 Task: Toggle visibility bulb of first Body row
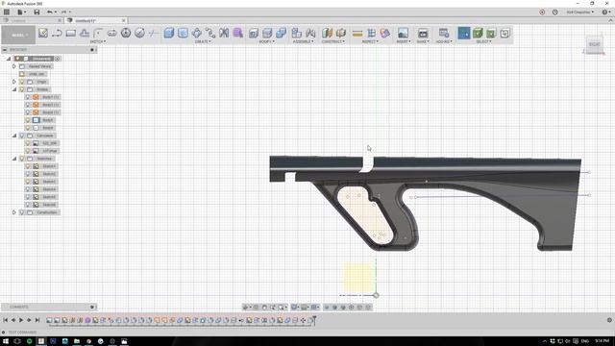pos(28,97)
